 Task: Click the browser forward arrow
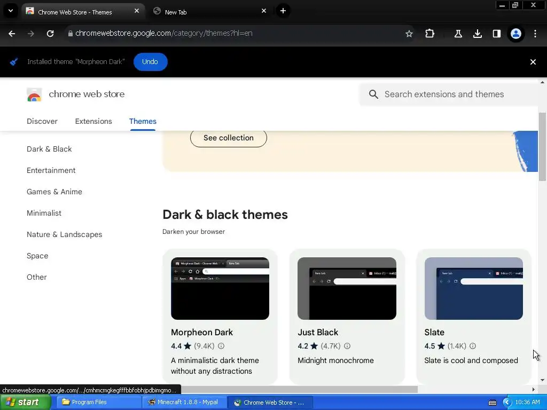[x=31, y=34]
